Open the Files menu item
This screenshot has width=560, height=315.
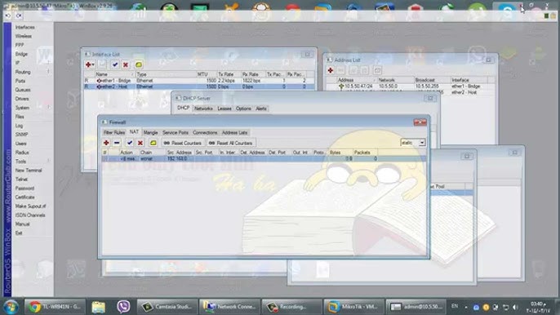(x=20, y=117)
